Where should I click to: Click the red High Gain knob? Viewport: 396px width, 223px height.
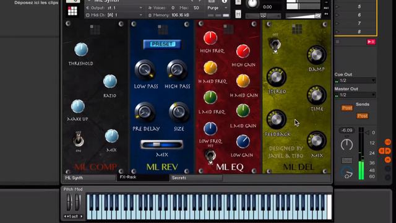click(243, 51)
